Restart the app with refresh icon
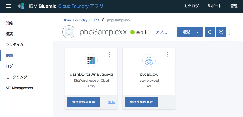Image resolution: width=243 pixels, height=117 pixels. click(210, 32)
